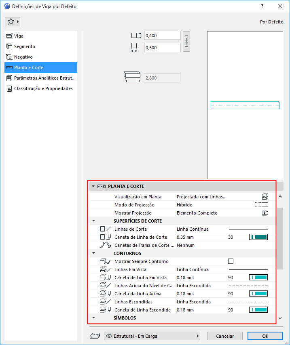Open Modo de Projecção value Híbrido

click(x=184, y=205)
